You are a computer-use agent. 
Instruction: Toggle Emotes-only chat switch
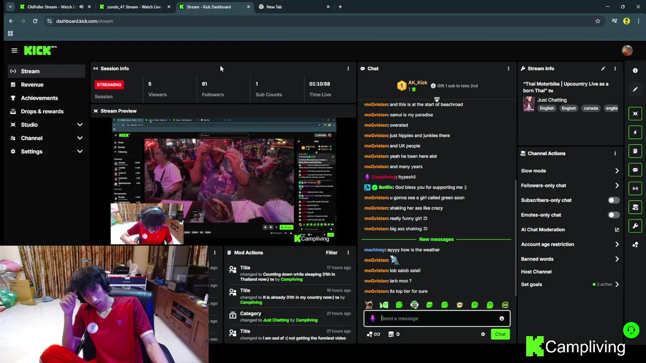tap(613, 215)
